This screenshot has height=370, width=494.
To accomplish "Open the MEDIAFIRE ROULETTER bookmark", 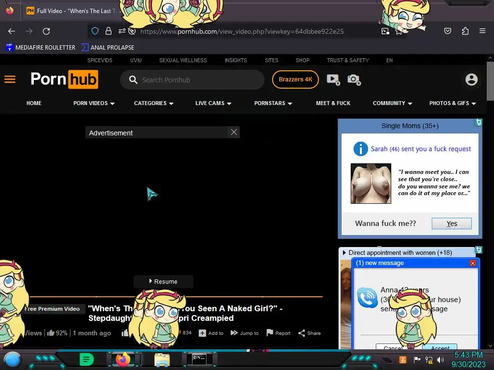I will pos(41,48).
